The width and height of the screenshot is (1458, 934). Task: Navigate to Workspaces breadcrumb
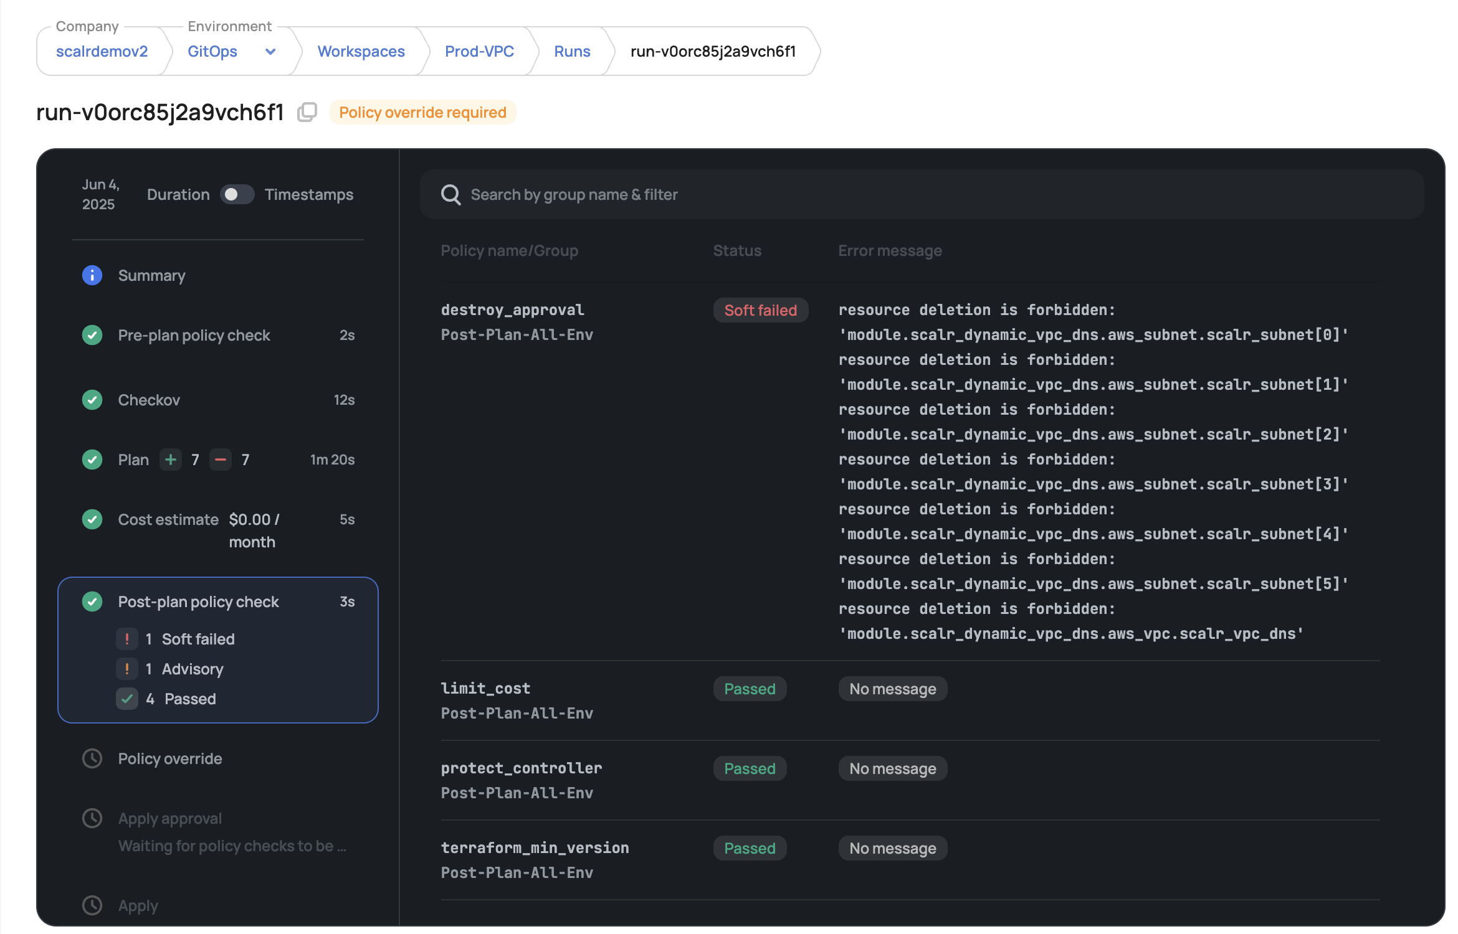[x=361, y=51]
